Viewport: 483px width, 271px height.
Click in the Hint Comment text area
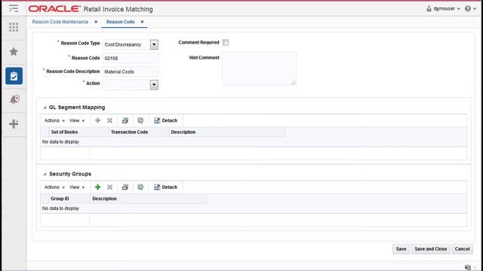pyautogui.click(x=259, y=69)
